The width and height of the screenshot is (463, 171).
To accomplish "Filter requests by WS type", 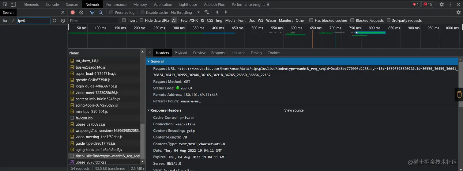I will pyautogui.click(x=261, y=21).
